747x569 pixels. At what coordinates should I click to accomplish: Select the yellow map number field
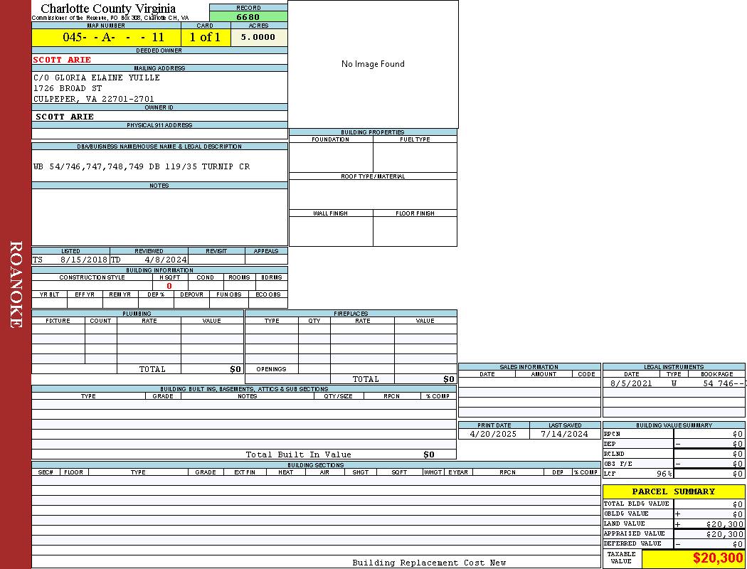[106, 38]
